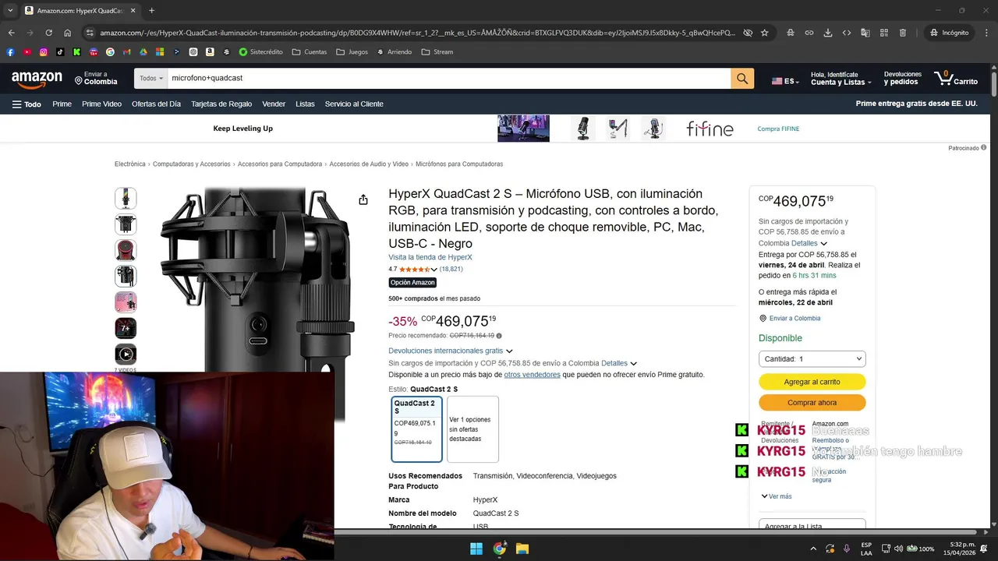Click the microphone icon in system tray
This screenshot has width=998, height=561.
point(847,549)
